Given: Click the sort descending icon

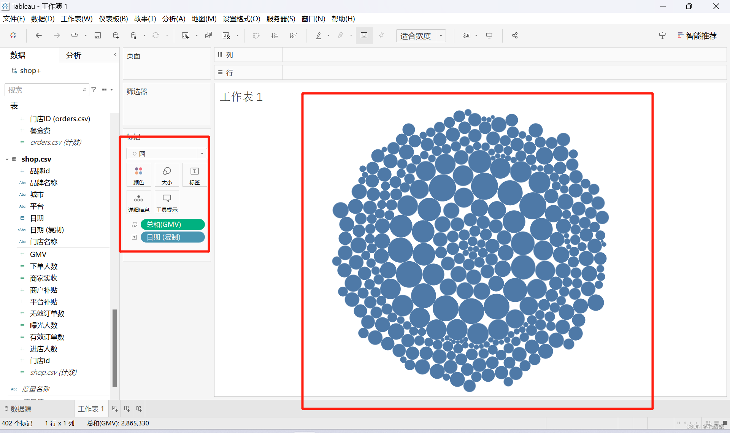Looking at the screenshot, I should tap(293, 35).
